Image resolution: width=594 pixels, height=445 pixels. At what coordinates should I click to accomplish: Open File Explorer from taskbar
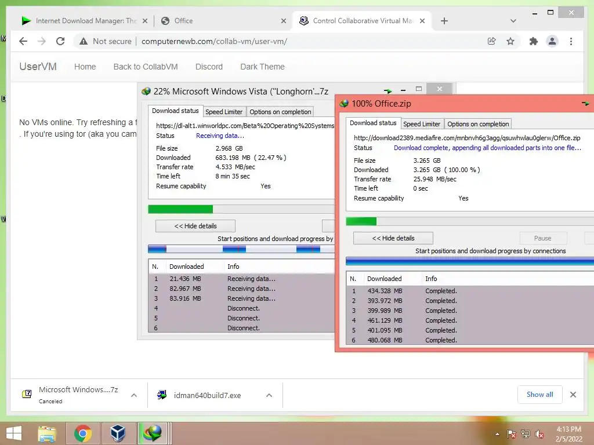pos(47,433)
